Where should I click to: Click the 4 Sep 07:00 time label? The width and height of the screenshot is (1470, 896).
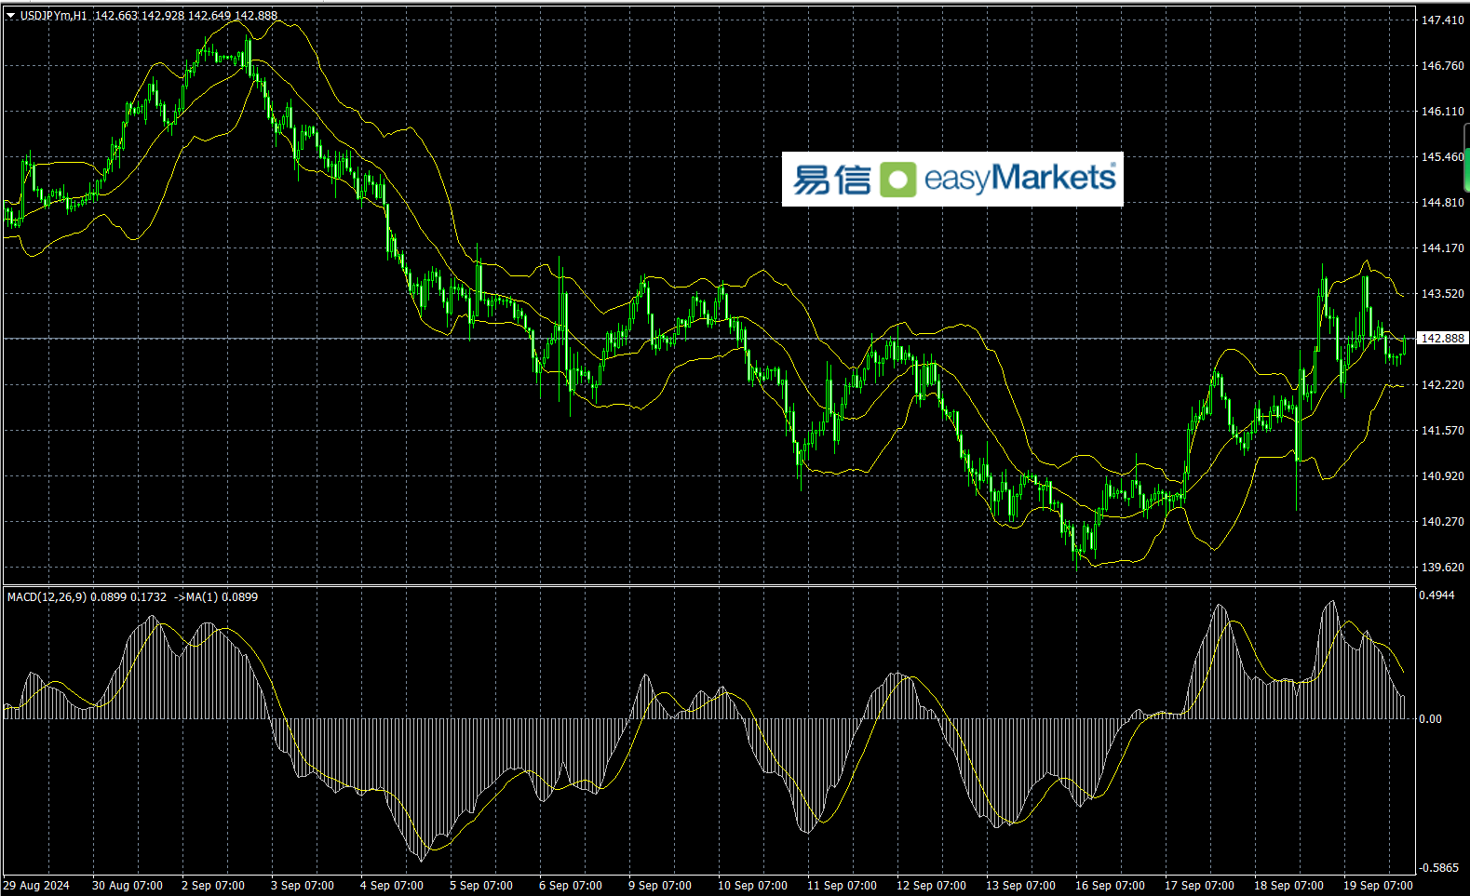click(392, 886)
